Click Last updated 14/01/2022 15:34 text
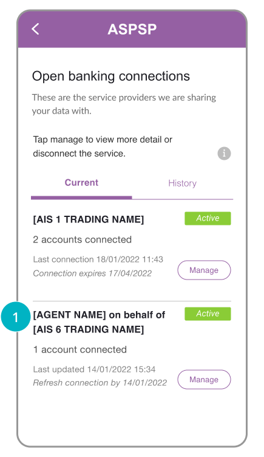Image resolution: width=264 pixels, height=457 pixels. point(94,369)
